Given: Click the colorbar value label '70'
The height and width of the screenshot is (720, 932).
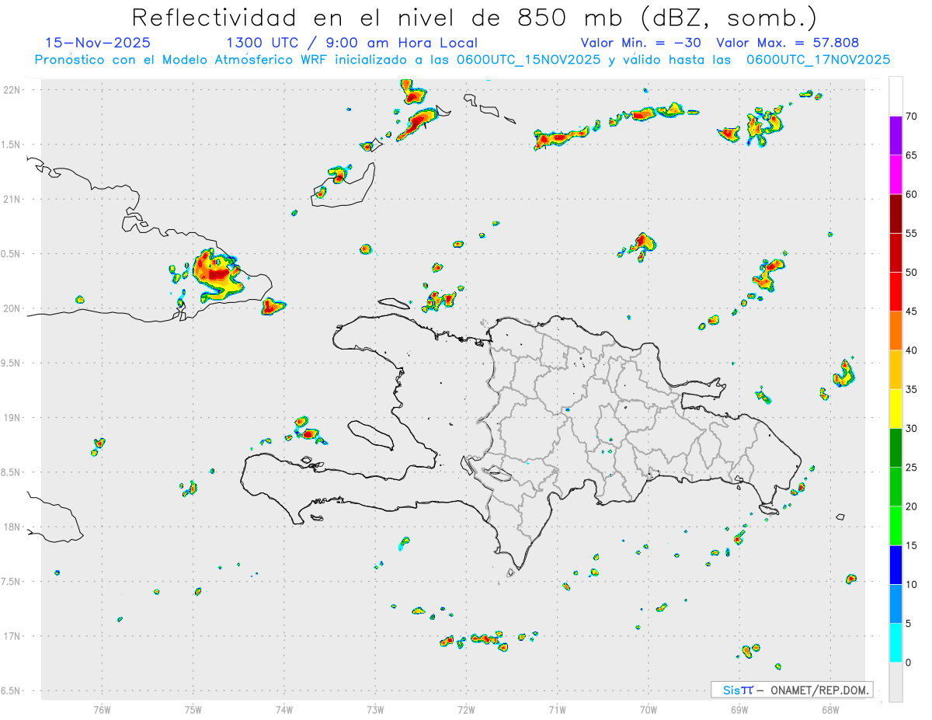Looking at the screenshot, I should coord(912,117).
